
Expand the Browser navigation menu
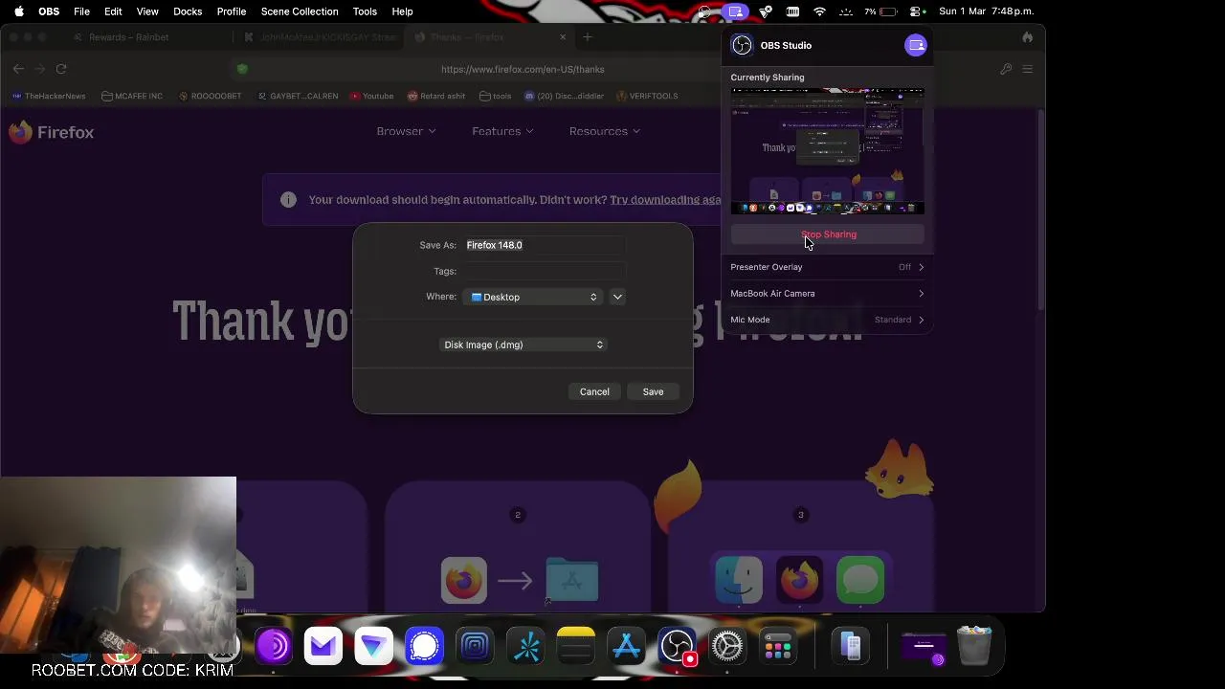point(406,131)
